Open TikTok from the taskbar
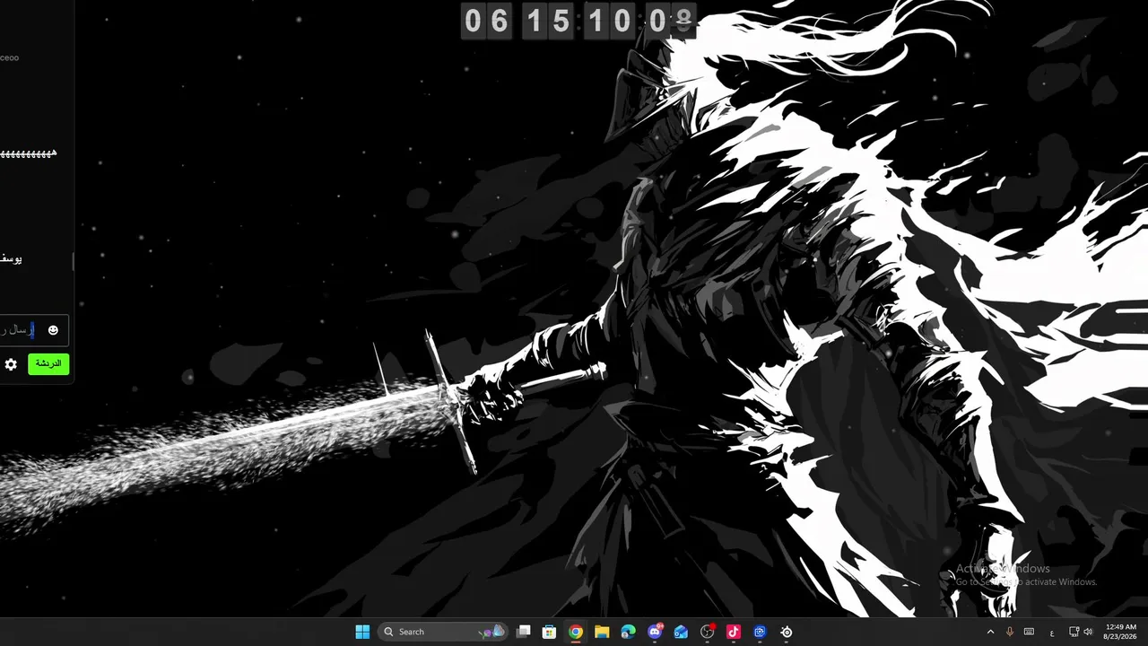Viewport: 1148px width, 646px height. 734,632
